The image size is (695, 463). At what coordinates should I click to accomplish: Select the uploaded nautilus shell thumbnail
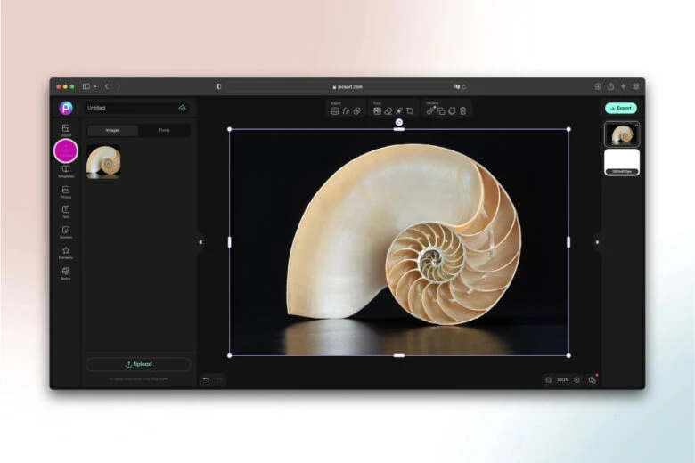(103, 161)
